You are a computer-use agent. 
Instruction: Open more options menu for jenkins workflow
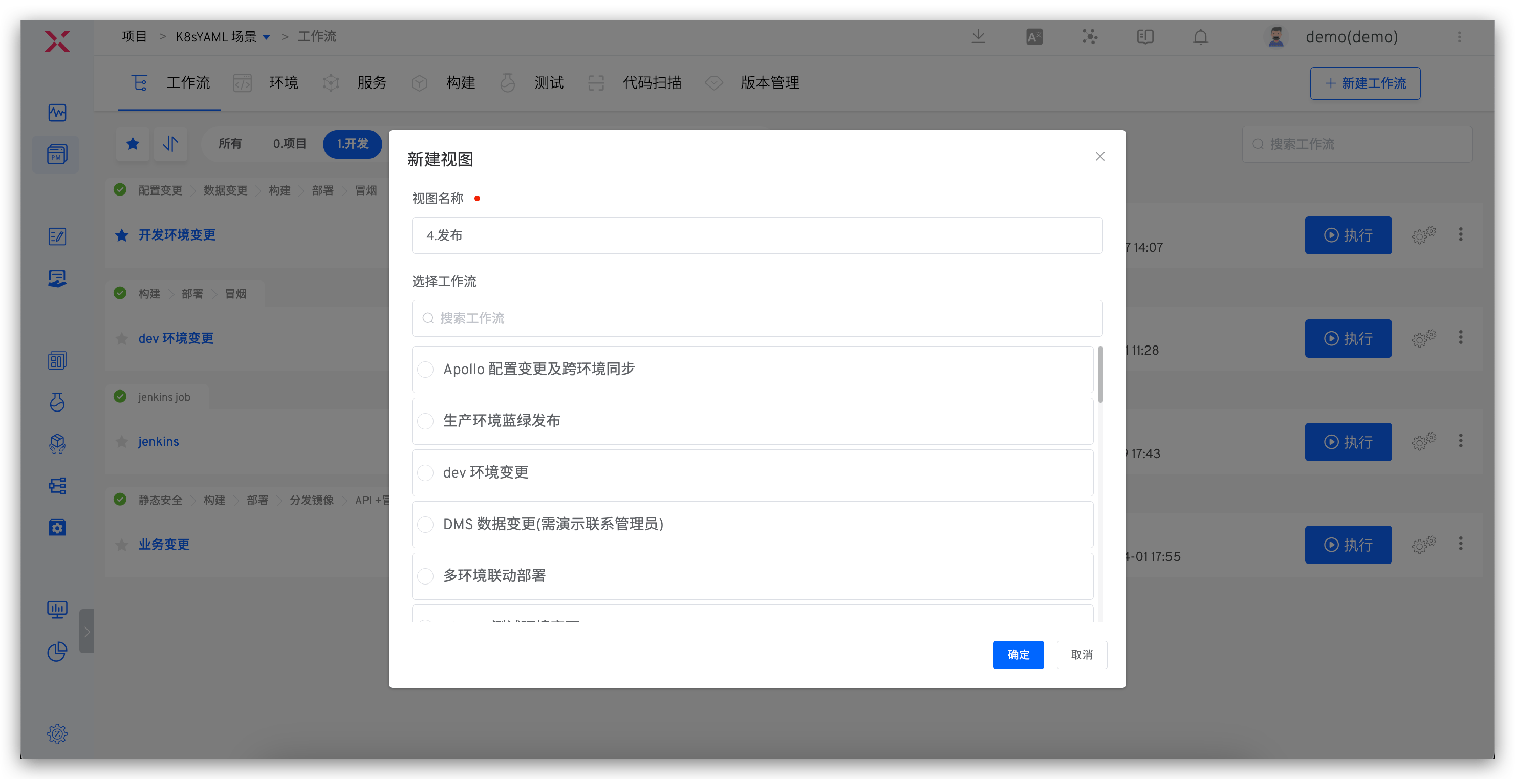tap(1460, 442)
